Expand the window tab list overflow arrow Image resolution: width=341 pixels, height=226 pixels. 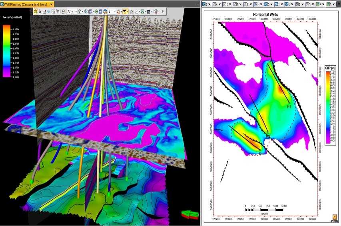[198, 4]
